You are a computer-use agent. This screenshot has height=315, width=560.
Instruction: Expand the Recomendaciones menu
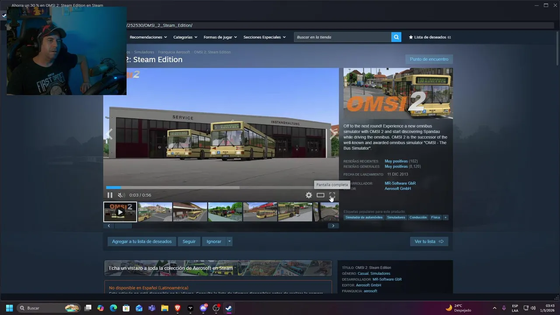pos(148,37)
